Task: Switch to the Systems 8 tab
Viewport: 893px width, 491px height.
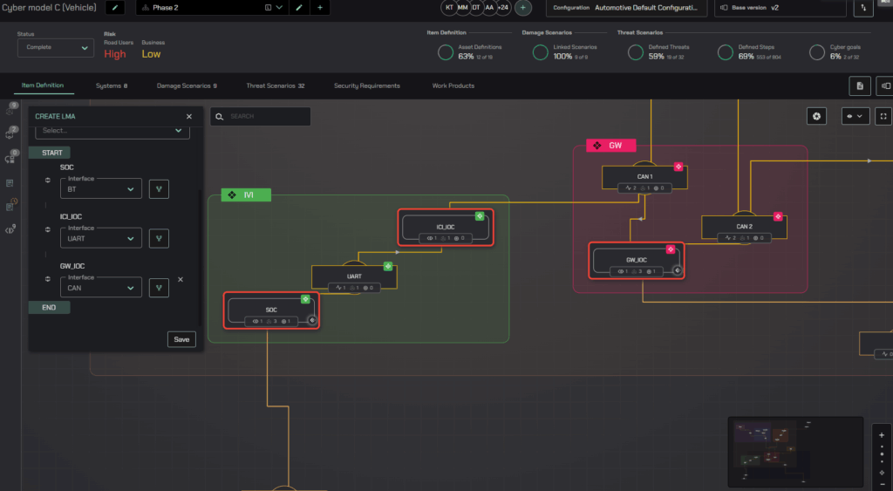Action: click(112, 86)
